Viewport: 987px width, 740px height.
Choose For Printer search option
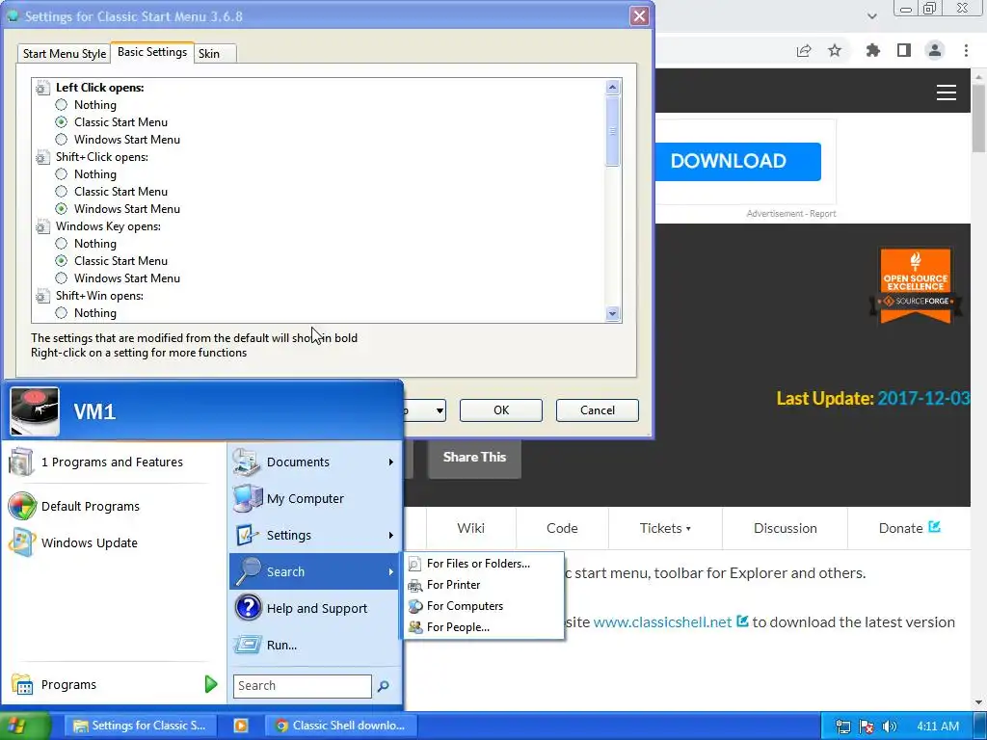[484, 585]
